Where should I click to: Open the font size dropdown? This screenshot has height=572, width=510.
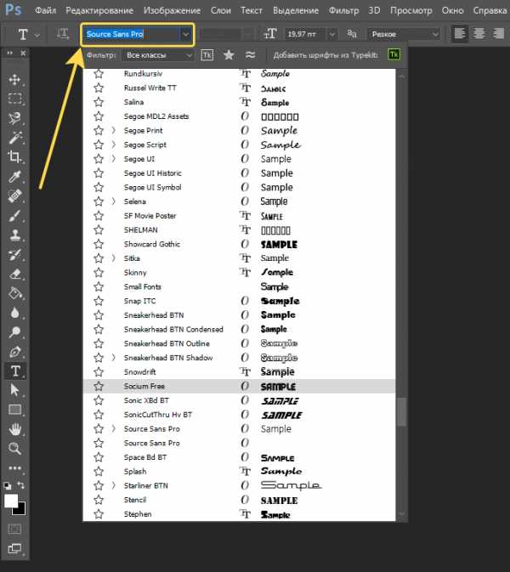[332, 34]
